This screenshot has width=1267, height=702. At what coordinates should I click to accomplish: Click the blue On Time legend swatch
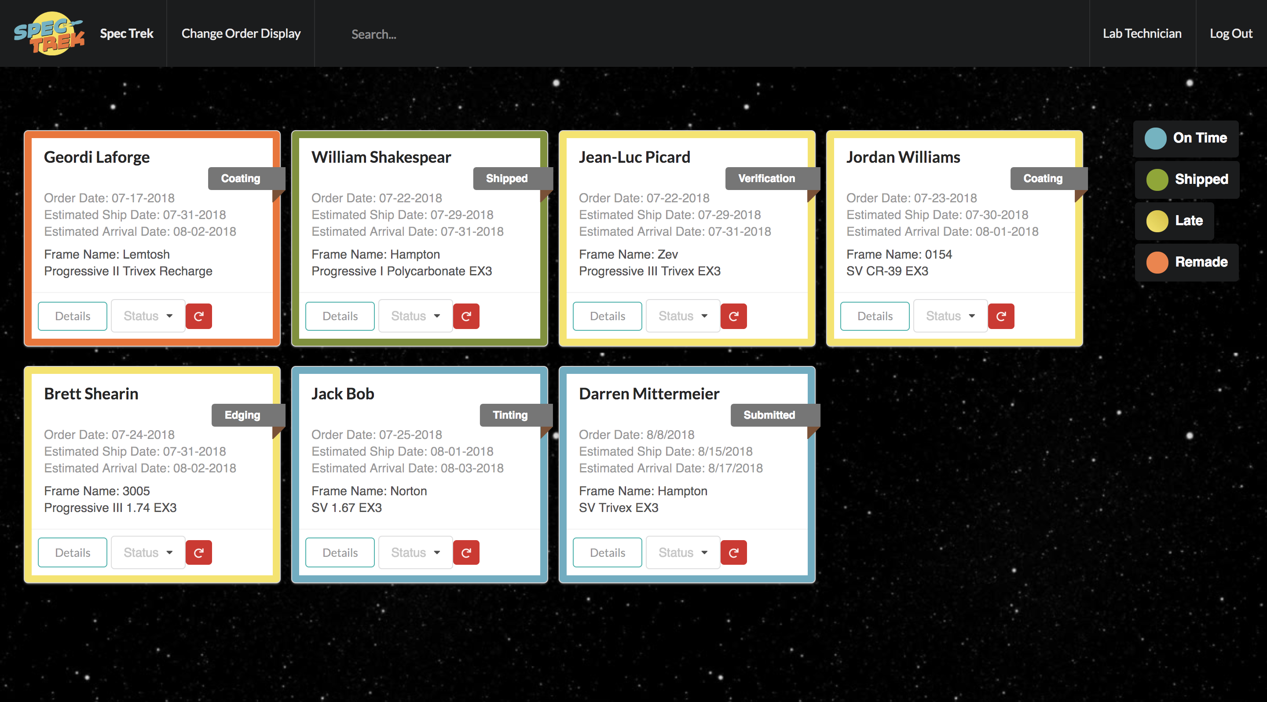coord(1155,138)
